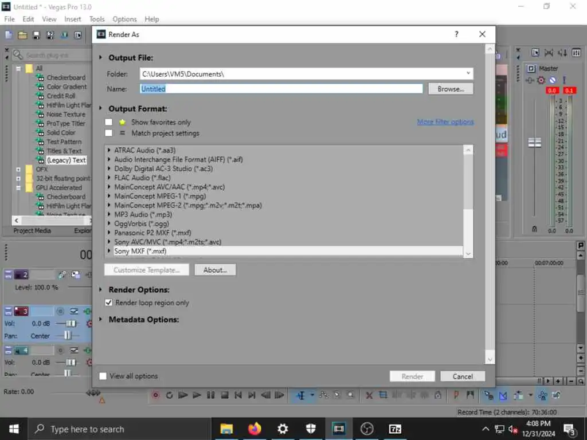Open the Insert menu

coord(72,19)
